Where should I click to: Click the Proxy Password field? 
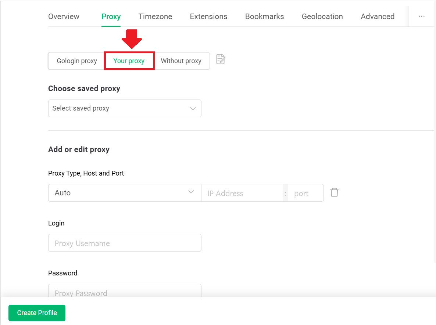125,291
